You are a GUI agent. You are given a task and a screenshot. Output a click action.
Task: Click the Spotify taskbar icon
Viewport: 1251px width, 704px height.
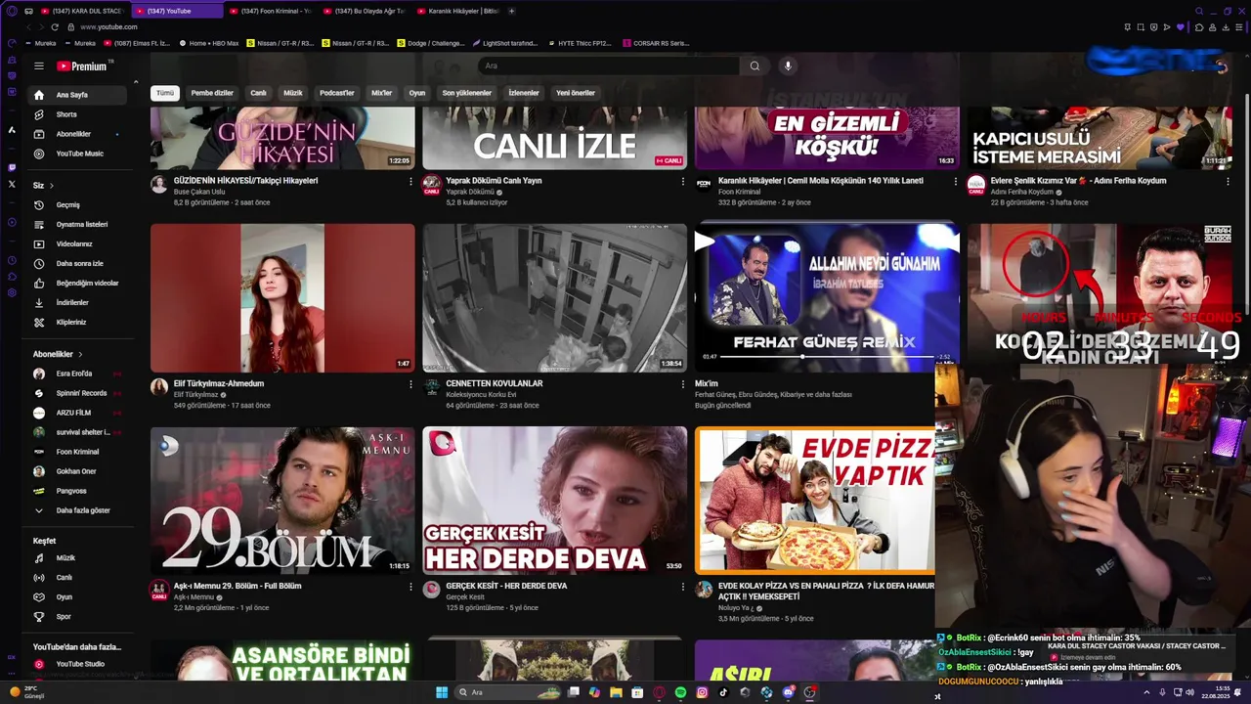680,692
